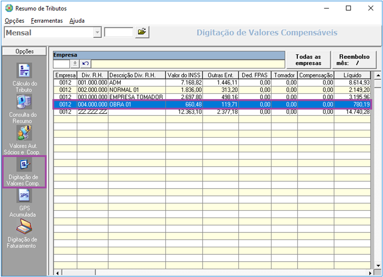383x277 pixels.
Task: Click the Reembolso mês button
Action: tap(354, 60)
